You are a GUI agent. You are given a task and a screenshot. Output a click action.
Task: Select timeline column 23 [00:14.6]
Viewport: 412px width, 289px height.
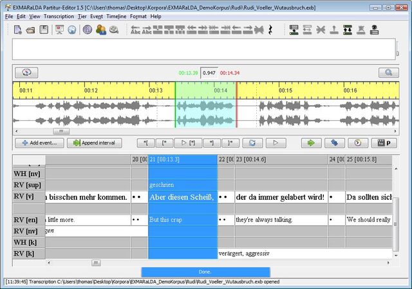(x=281, y=159)
